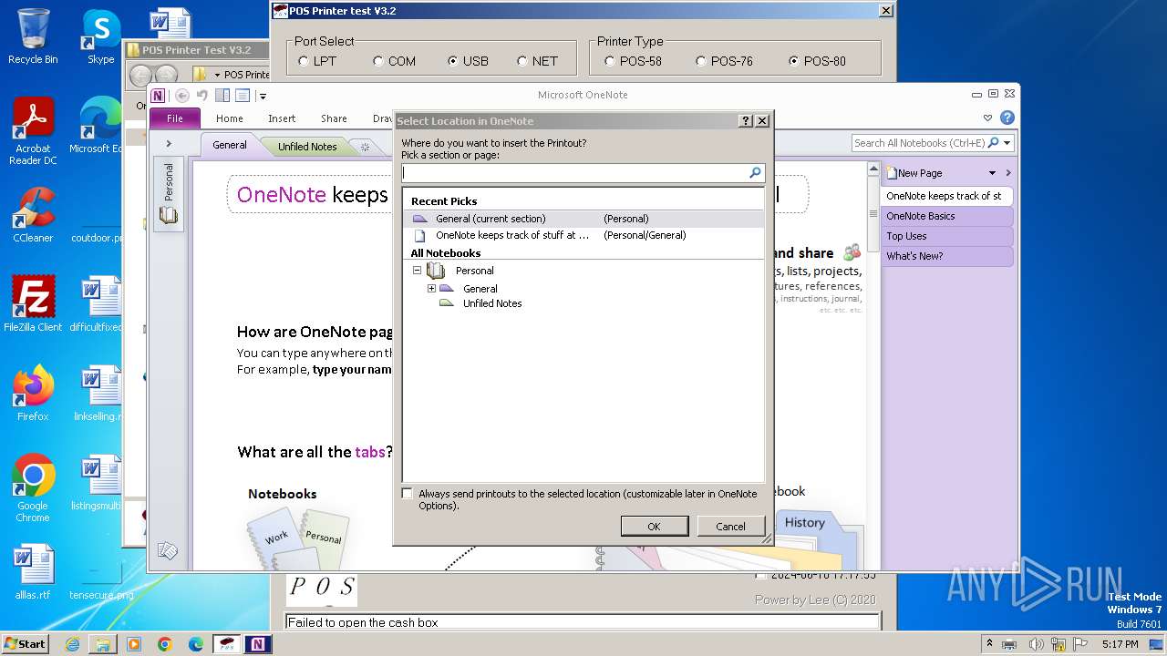Collapse the Personal notebook tree node
The image size is (1167, 656).
(x=417, y=271)
